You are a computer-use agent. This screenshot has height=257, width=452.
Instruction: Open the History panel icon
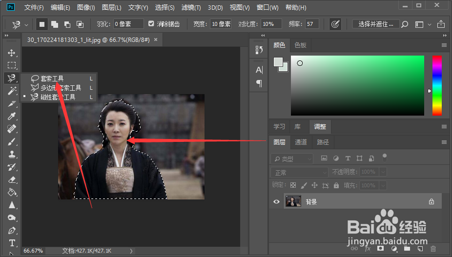259,50
